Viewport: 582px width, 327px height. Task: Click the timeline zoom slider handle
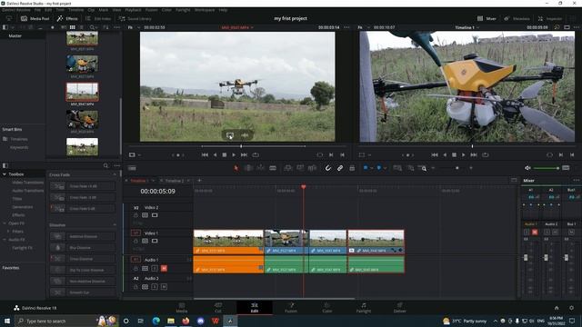[x=457, y=168]
